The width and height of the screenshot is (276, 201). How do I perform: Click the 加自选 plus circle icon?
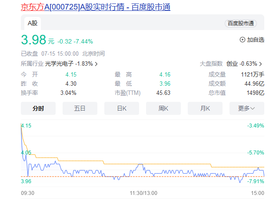click(243, 40)
